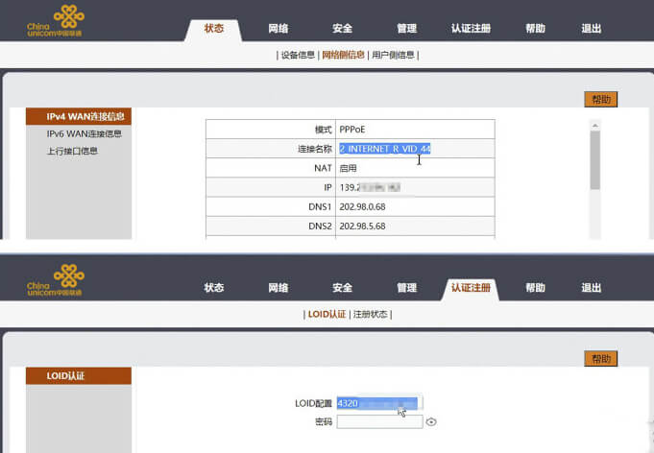Open 帮助 tab in lower panel
The image size is (654, 453).
pyautogui.click(x=535, y=288)
